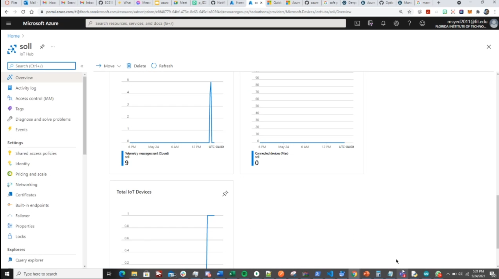Open the help question mark
Screen dimensions: 499x279
tap(409, 23)
